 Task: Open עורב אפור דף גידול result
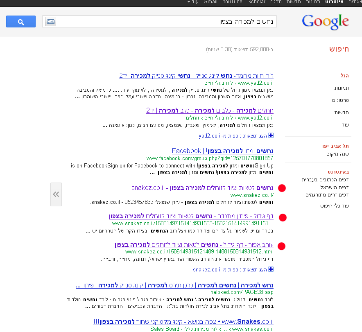194,245
